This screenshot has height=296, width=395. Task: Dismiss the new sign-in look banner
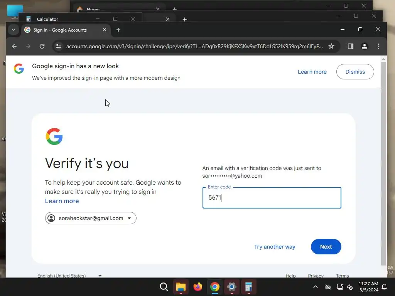pyautogui.click(x=355, y=72)
